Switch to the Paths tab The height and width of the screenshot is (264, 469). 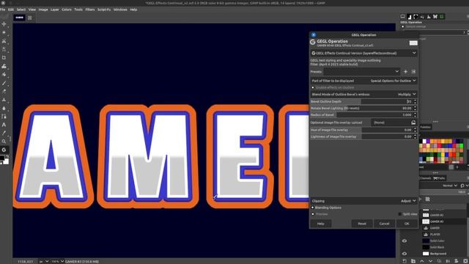coord(439,178)
